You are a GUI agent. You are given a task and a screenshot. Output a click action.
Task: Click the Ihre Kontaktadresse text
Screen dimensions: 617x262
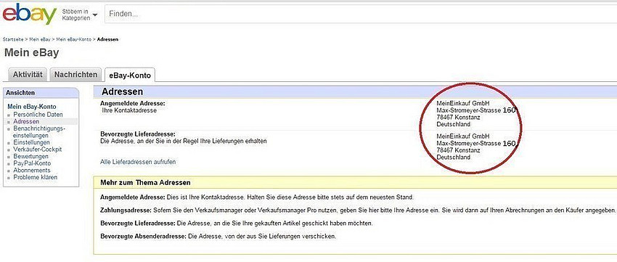[x=129, y=110]
